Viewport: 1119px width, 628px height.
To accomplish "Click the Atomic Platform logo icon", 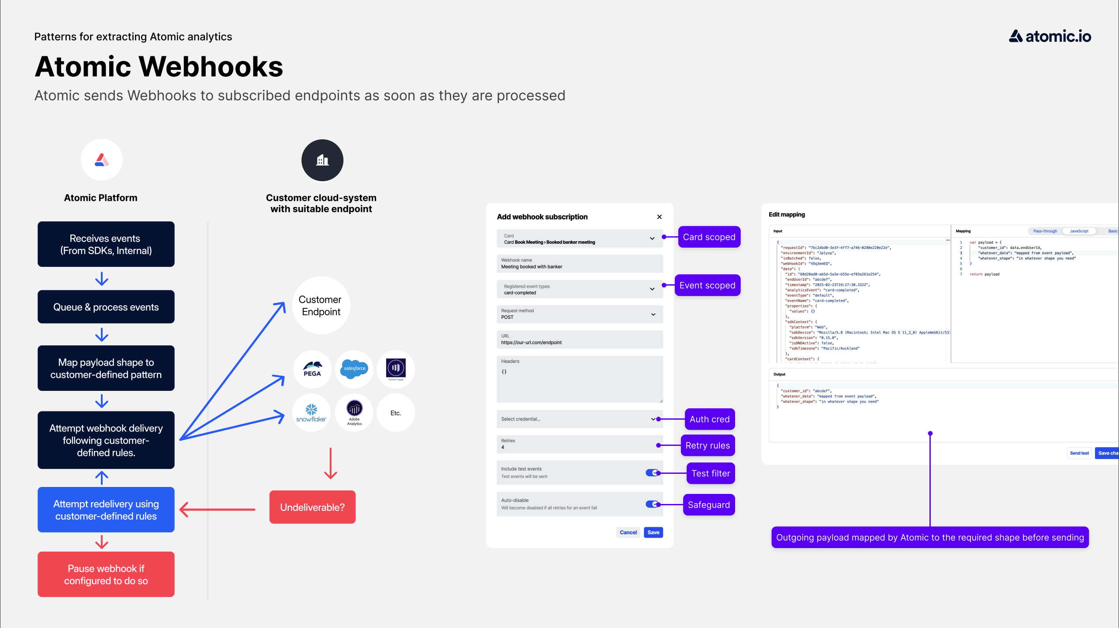I will [x=102, y=160].
